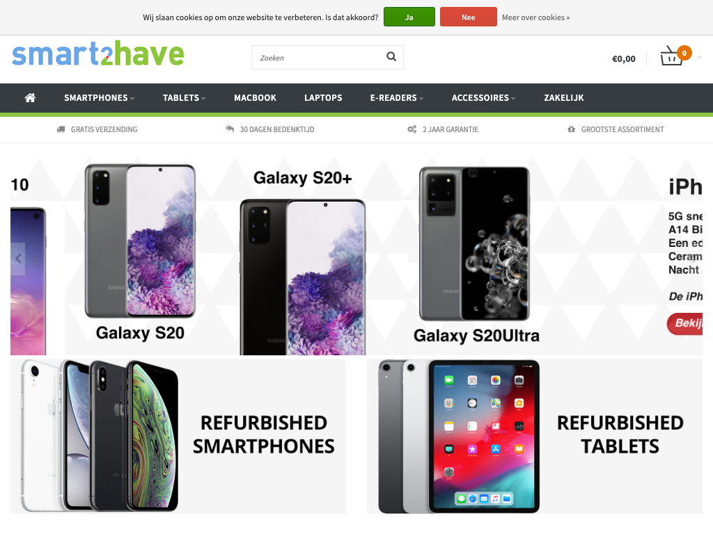Screen dimensions: 713x534
Task: Open the shopping basket icon
Action: click(672, 56)
